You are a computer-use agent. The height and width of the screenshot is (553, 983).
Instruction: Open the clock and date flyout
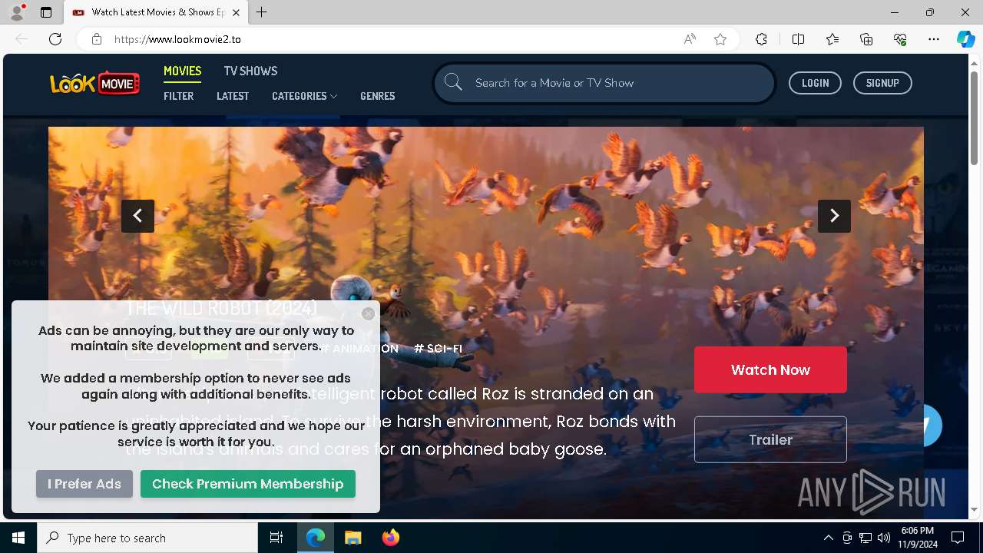point(918,538)
